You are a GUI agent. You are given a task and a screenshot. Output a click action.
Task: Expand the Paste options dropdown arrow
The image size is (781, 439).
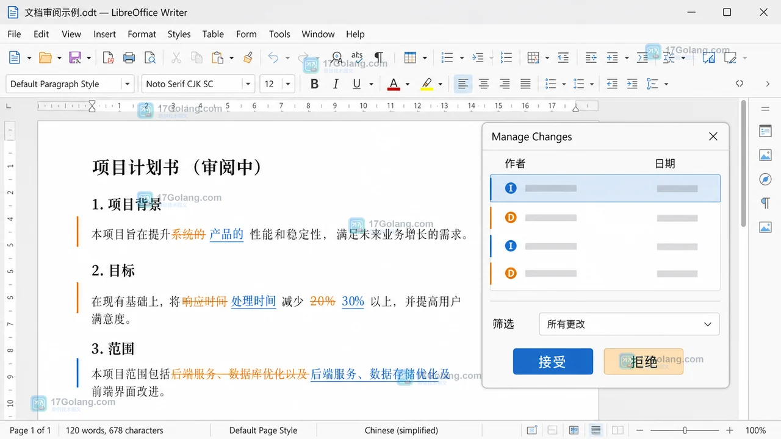click(232, 58)
